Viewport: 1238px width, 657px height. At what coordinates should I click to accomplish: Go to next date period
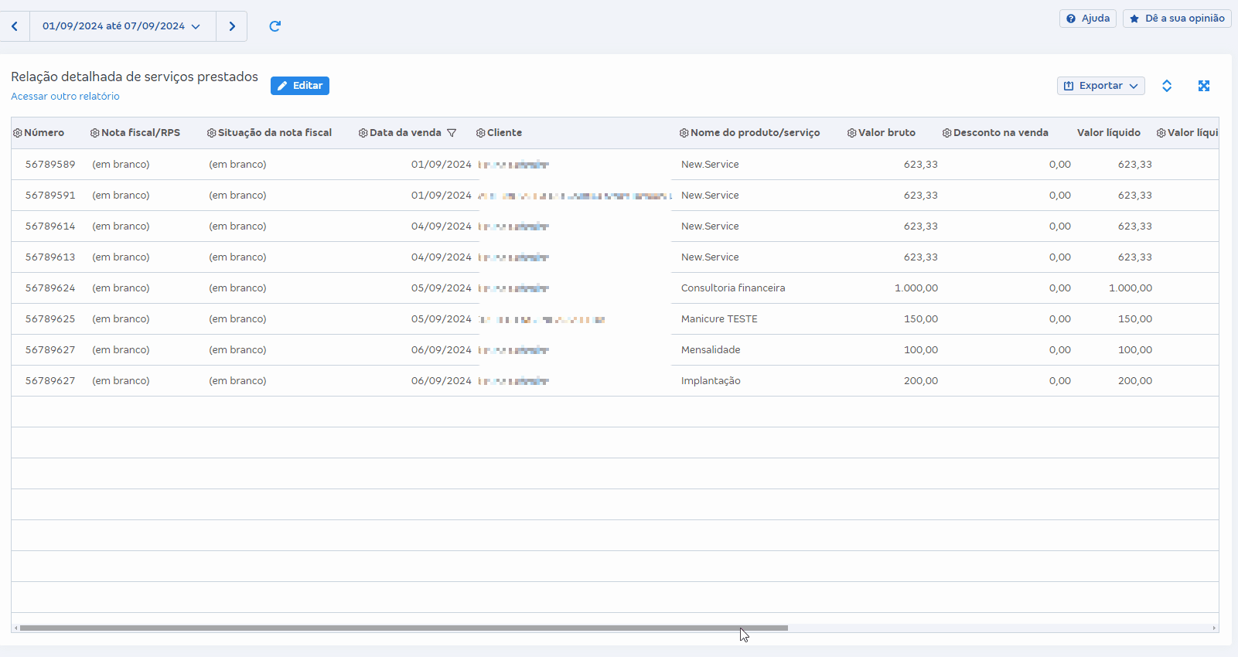click(232, 26)
